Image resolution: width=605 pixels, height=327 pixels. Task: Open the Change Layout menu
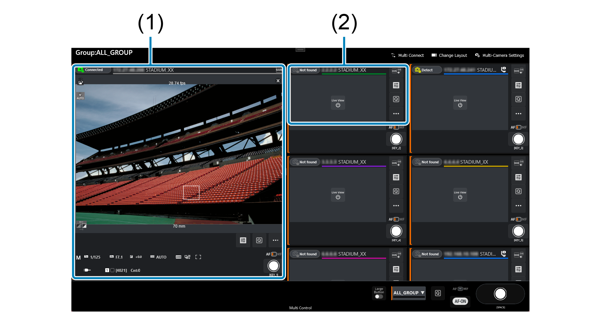pos(449,56)
